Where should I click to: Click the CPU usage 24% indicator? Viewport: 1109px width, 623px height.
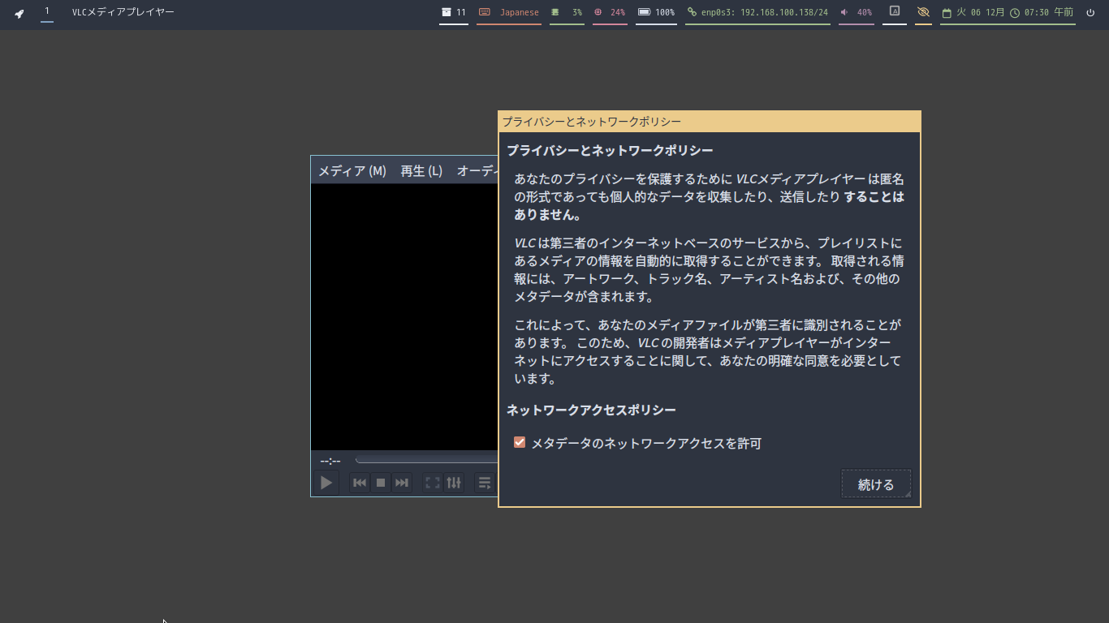610,12
